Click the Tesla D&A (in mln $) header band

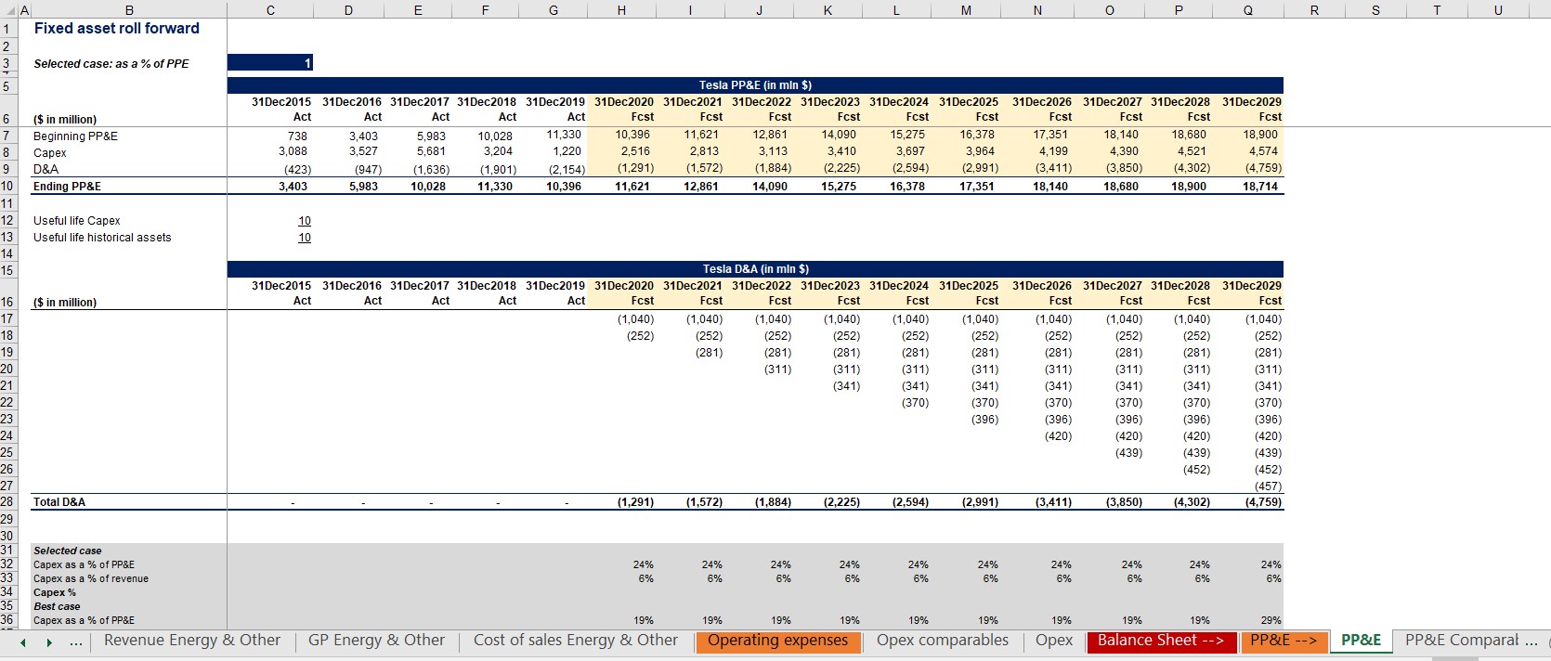click(755, 268)
